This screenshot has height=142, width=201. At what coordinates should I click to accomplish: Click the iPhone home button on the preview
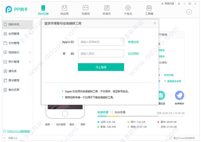pyautogui.click(x=65, y=113)
